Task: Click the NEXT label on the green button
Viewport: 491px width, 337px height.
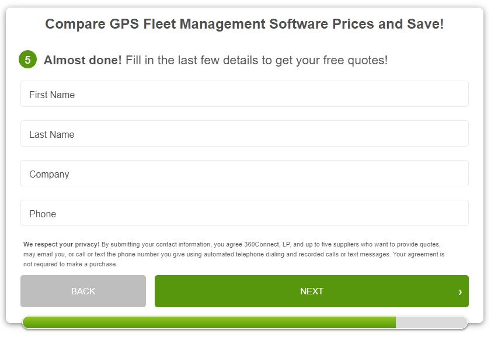Action: click(311, 291)
